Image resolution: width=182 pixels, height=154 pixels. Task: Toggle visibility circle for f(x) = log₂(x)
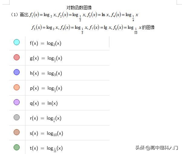tap(17, 42)
